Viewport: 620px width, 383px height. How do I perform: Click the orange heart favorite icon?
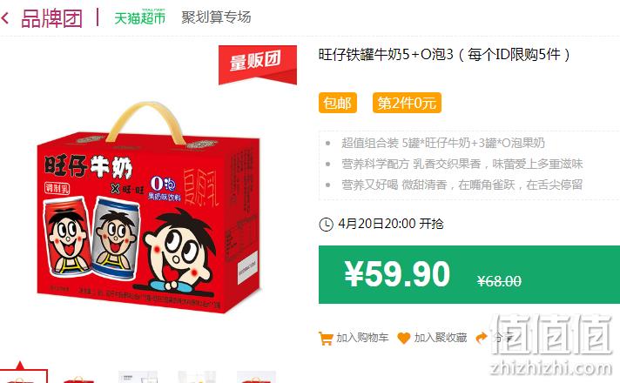[404, 338]
